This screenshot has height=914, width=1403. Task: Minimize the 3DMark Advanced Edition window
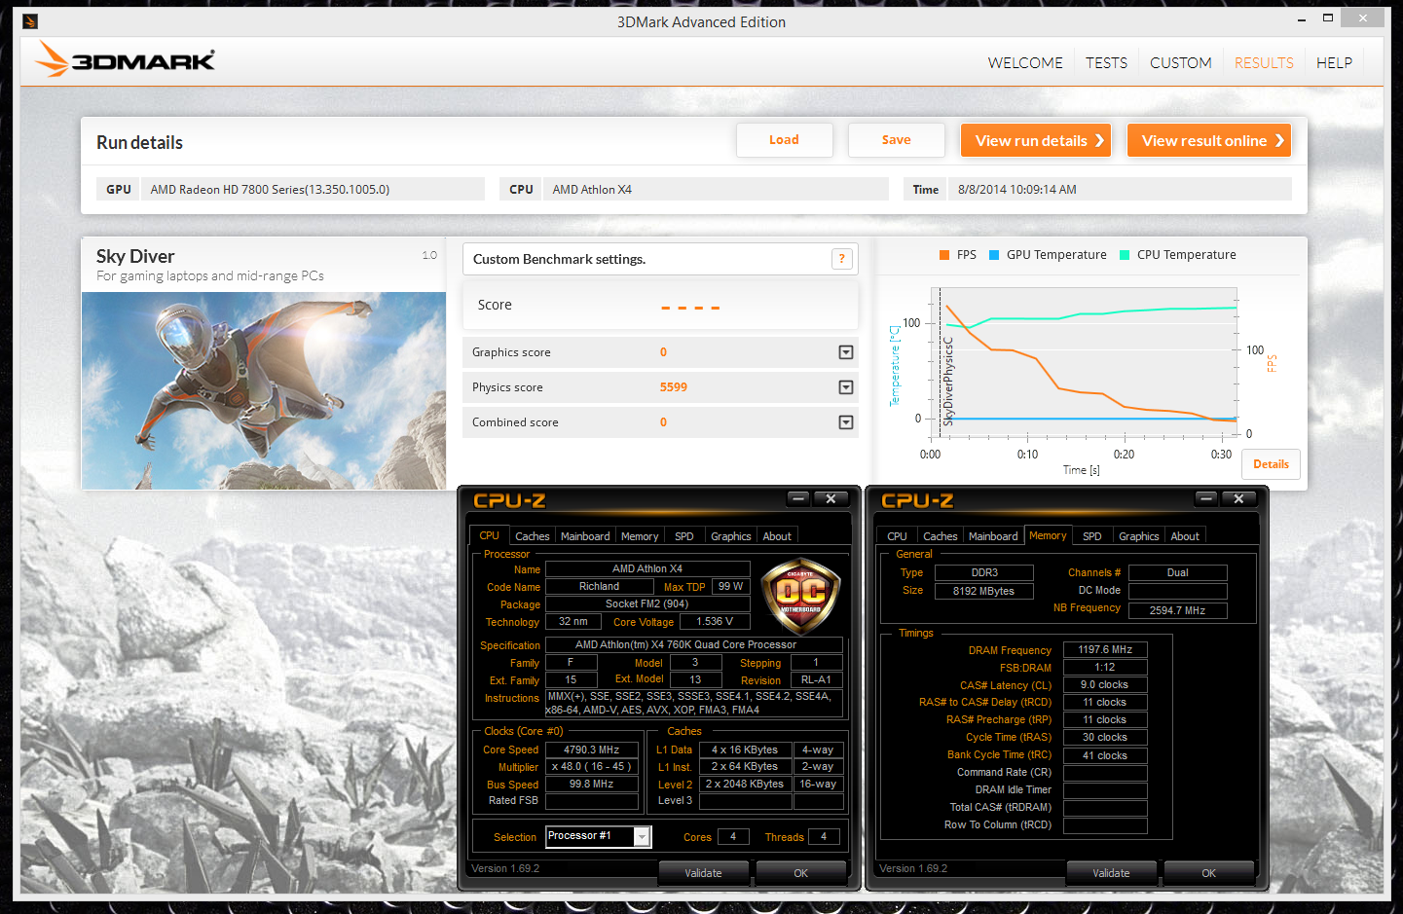coord(1302,18)
